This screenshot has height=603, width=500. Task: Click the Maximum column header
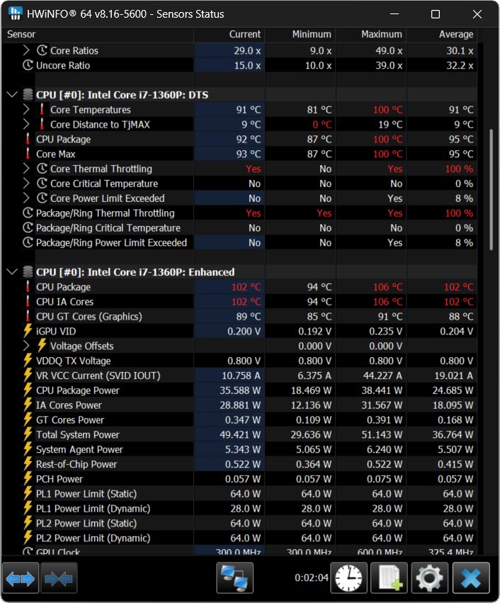click(x=381, y=34)
